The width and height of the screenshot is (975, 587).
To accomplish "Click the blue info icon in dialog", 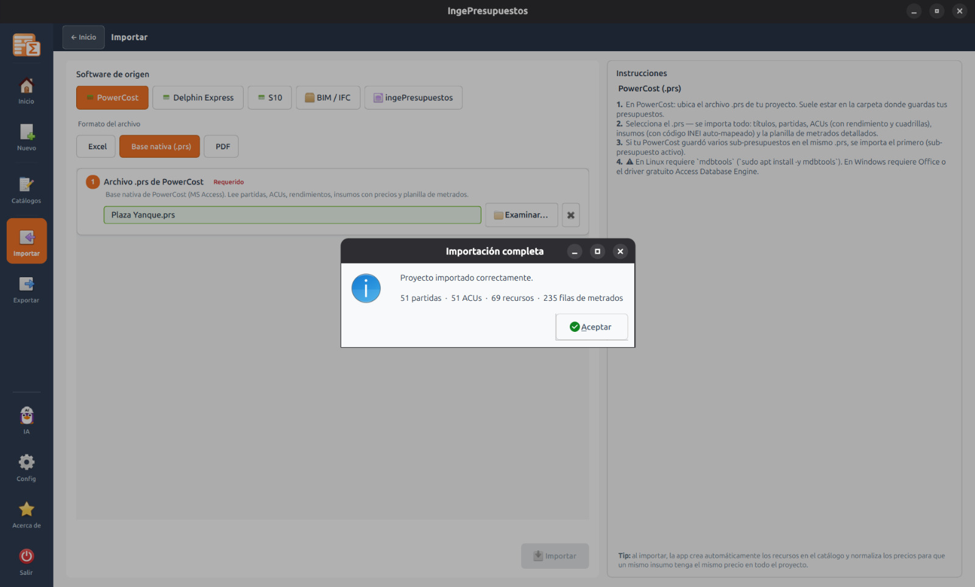I will [x=366, y=288].
